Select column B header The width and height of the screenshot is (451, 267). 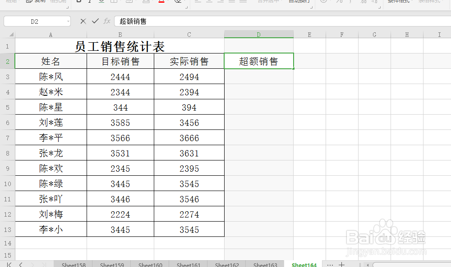120,35
